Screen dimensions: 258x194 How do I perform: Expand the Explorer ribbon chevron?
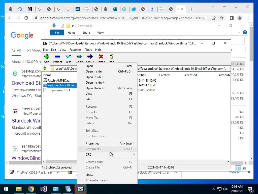239,33
